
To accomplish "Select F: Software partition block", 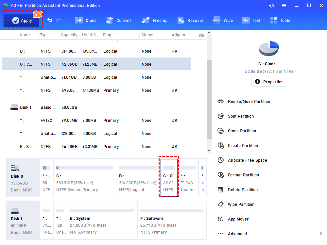I will [172, 220].
